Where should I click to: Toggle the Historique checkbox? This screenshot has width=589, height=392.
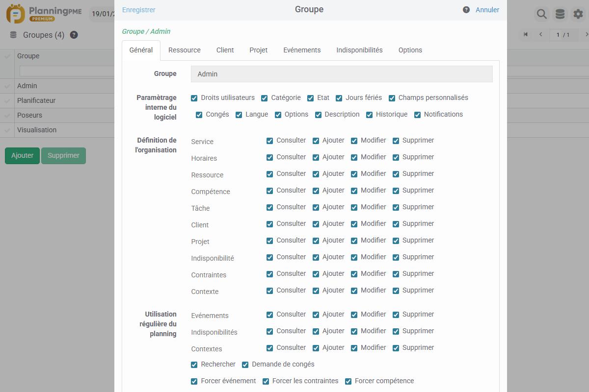pyautogui.click(x=369, y=115)
